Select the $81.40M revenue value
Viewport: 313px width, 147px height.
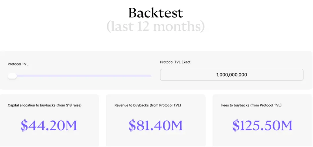coord(156,125)
